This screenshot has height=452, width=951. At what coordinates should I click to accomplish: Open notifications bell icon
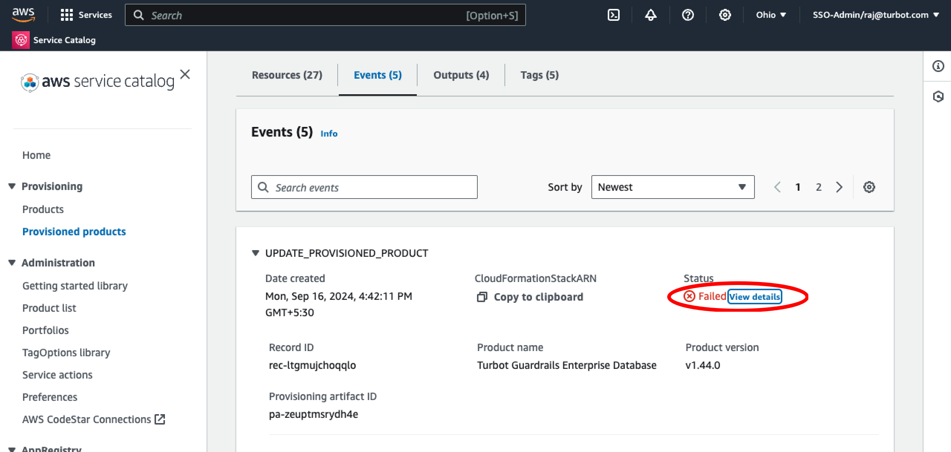(x=650, y=15)
